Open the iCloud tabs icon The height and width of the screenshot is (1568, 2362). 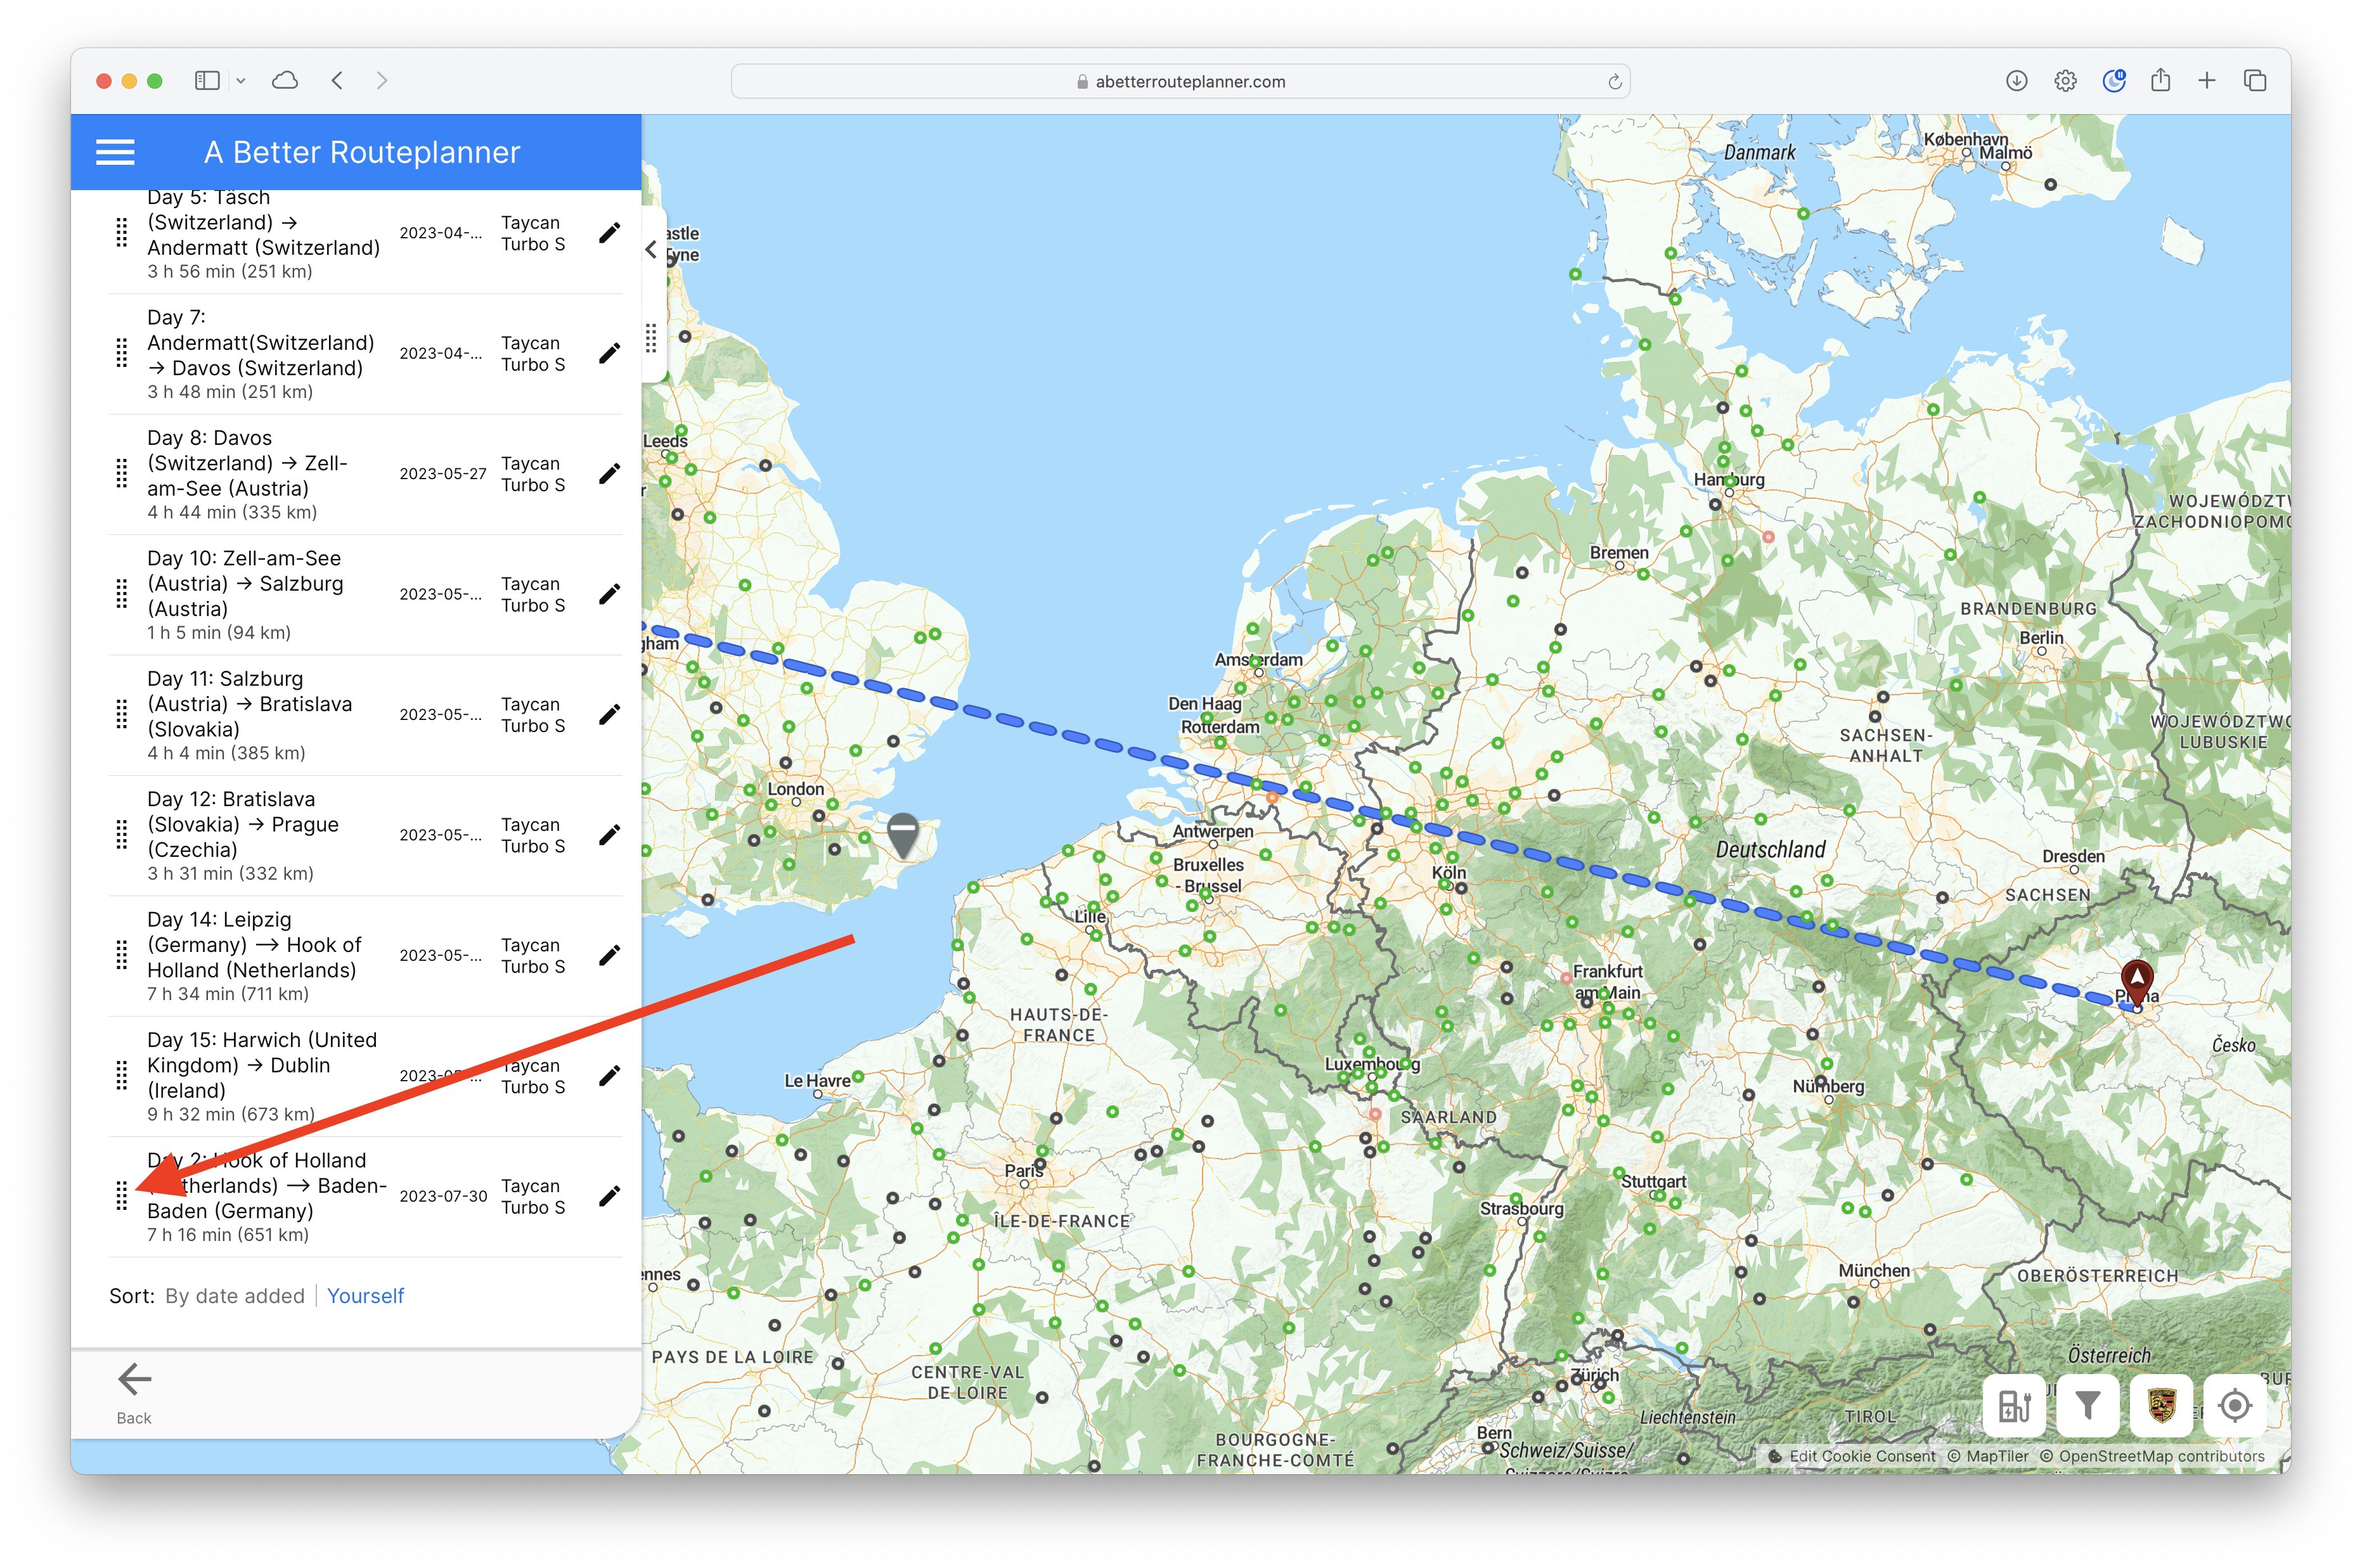(x=285, y=81)
